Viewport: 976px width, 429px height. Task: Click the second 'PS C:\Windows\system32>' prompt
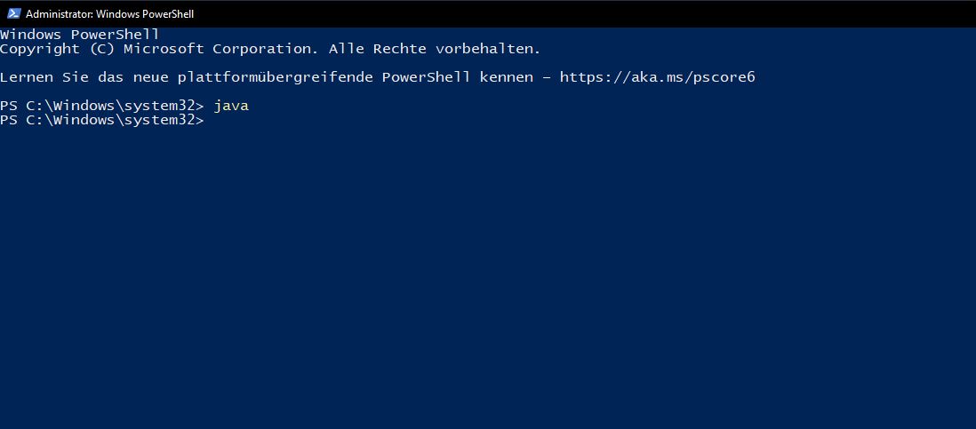tap(102, 121)
